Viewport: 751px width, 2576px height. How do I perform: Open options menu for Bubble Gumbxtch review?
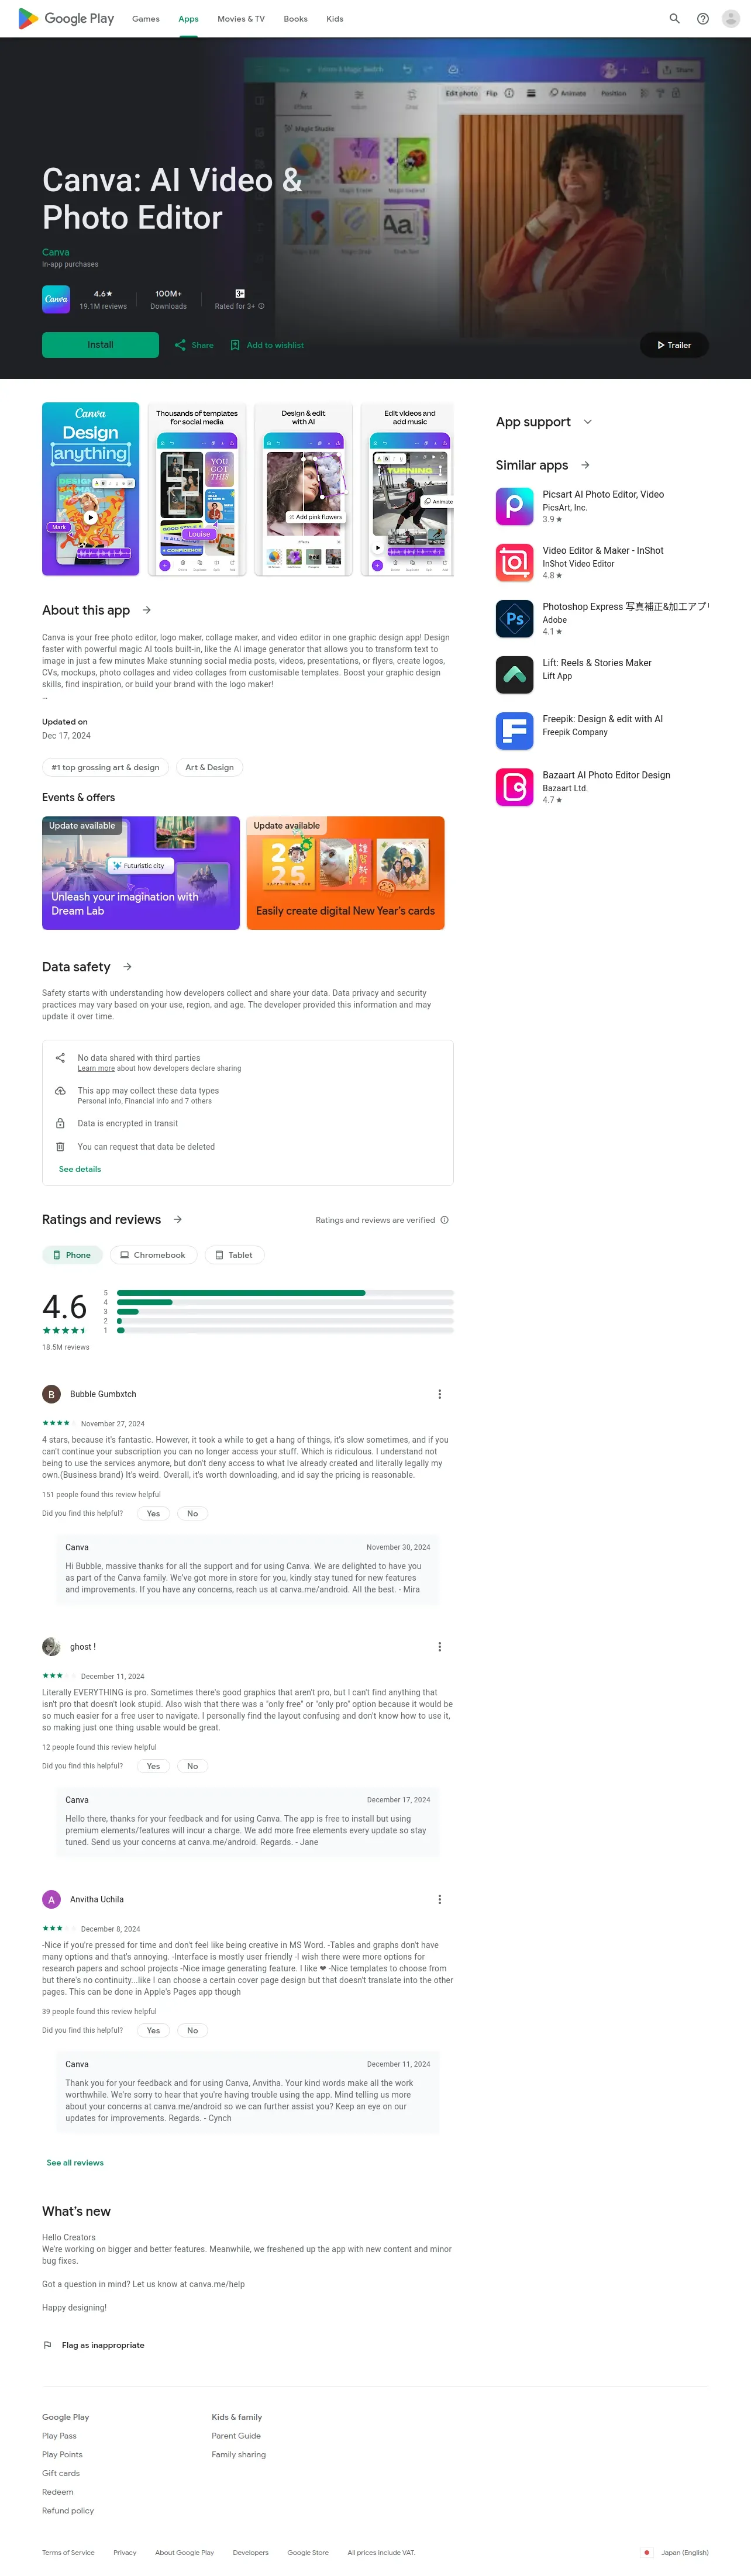pos(439,1394)
